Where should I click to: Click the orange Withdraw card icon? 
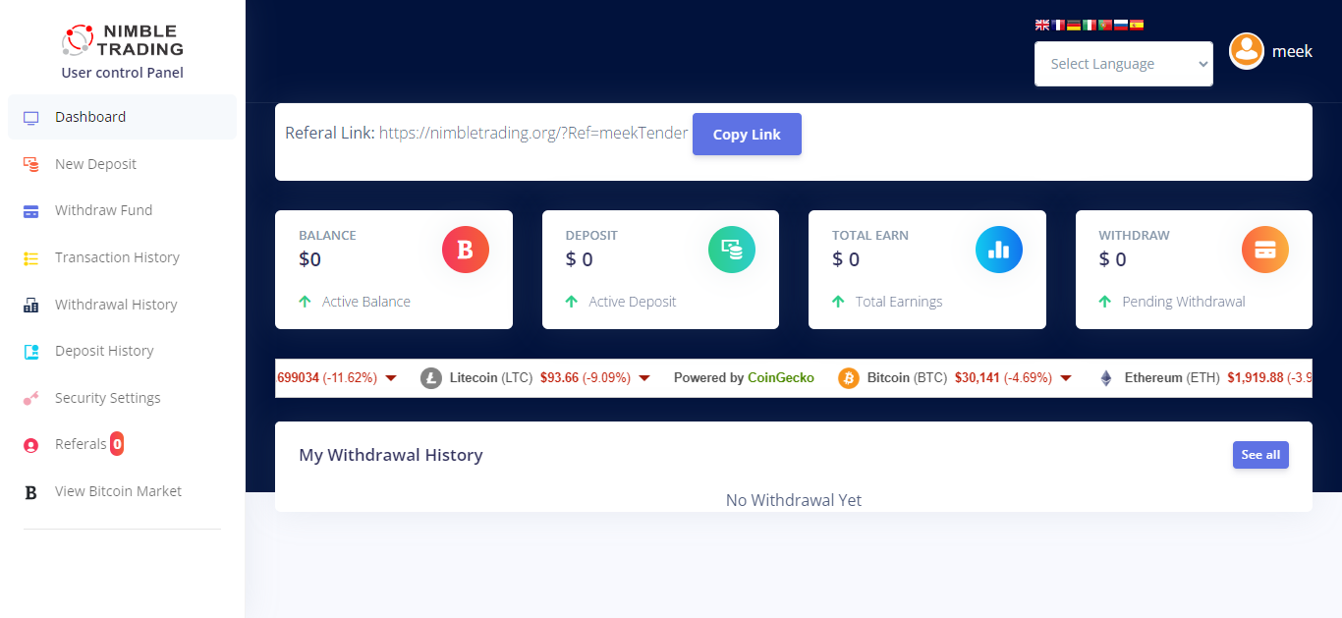tap(1264, 250)
